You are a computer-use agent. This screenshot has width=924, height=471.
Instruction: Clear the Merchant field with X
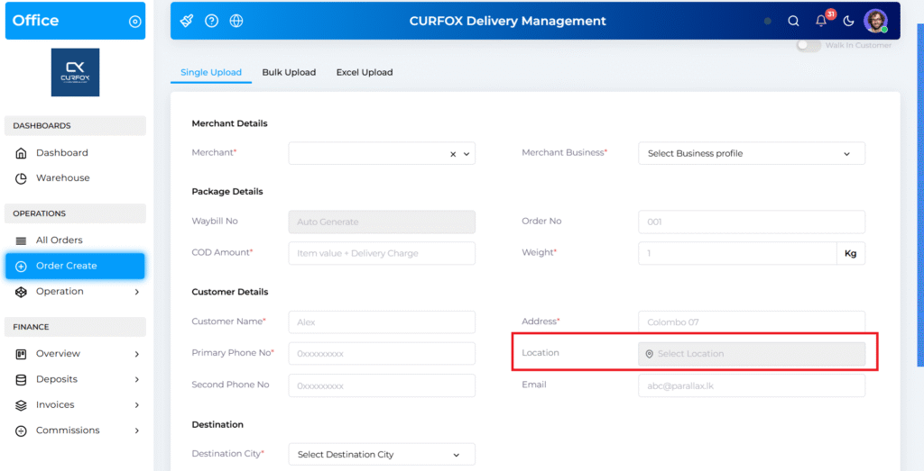tap(453, 154)
